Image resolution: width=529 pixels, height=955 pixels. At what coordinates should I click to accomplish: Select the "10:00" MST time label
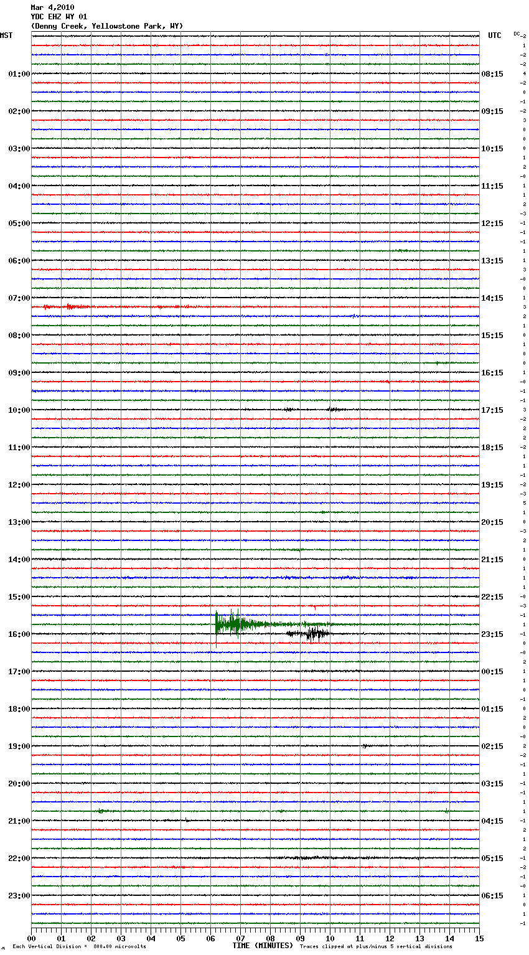click(19, 410)
